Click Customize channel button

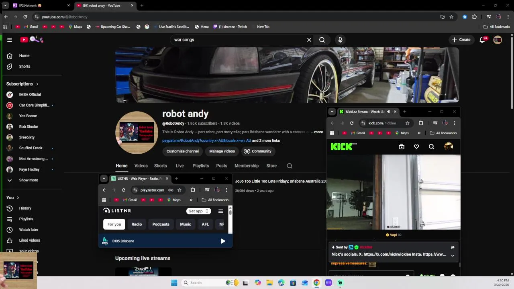[183, 151]
